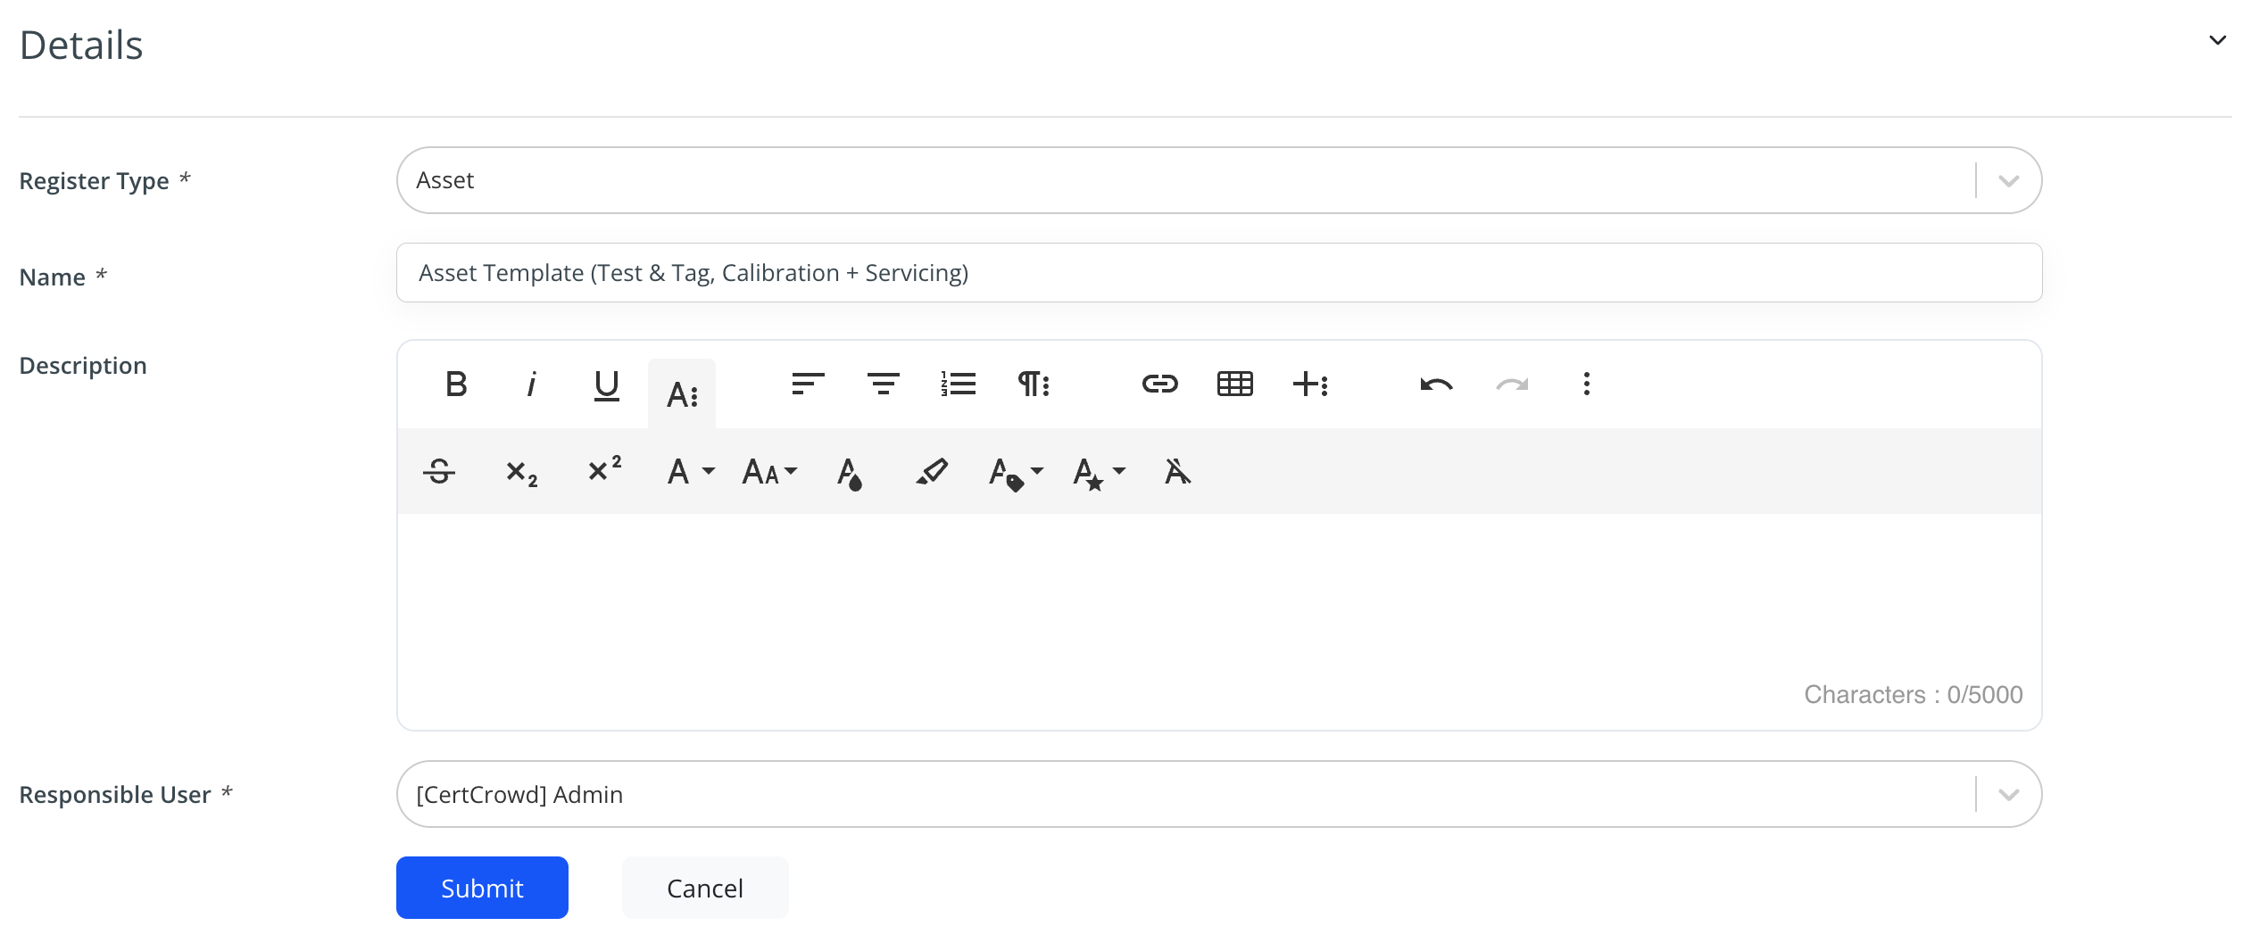
Task: Undo the last edit
Action: pos(1436,385)
